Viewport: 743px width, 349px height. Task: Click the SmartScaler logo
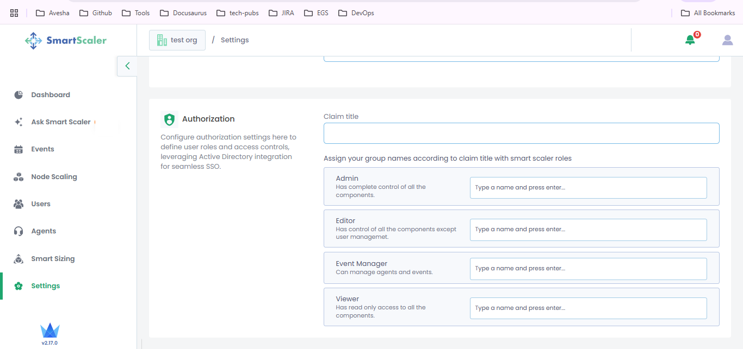[66, 40]
